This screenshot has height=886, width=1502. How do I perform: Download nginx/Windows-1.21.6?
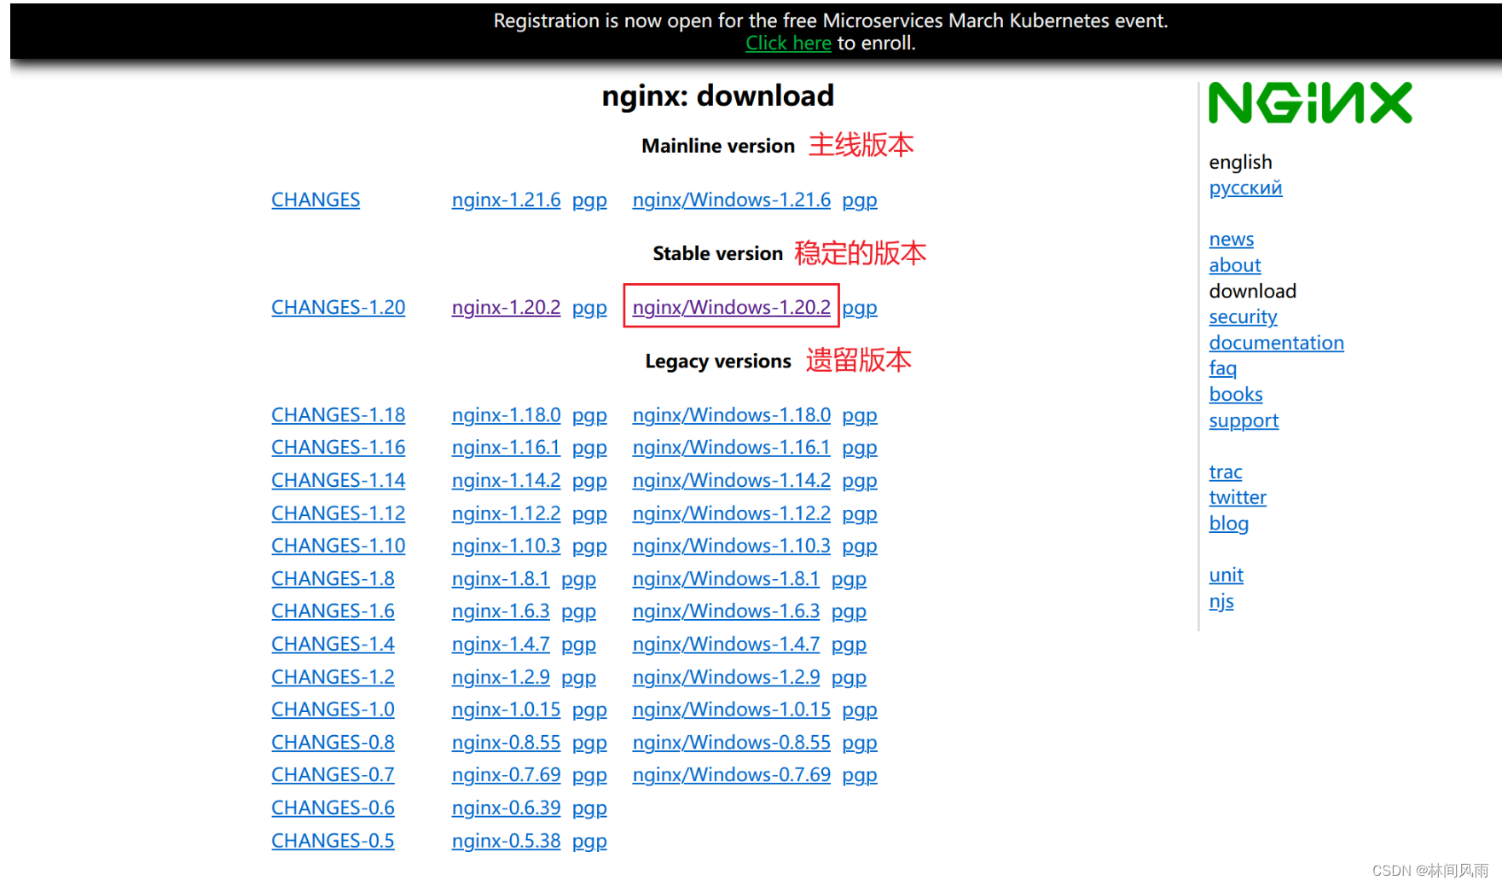[x=731, y=200]
